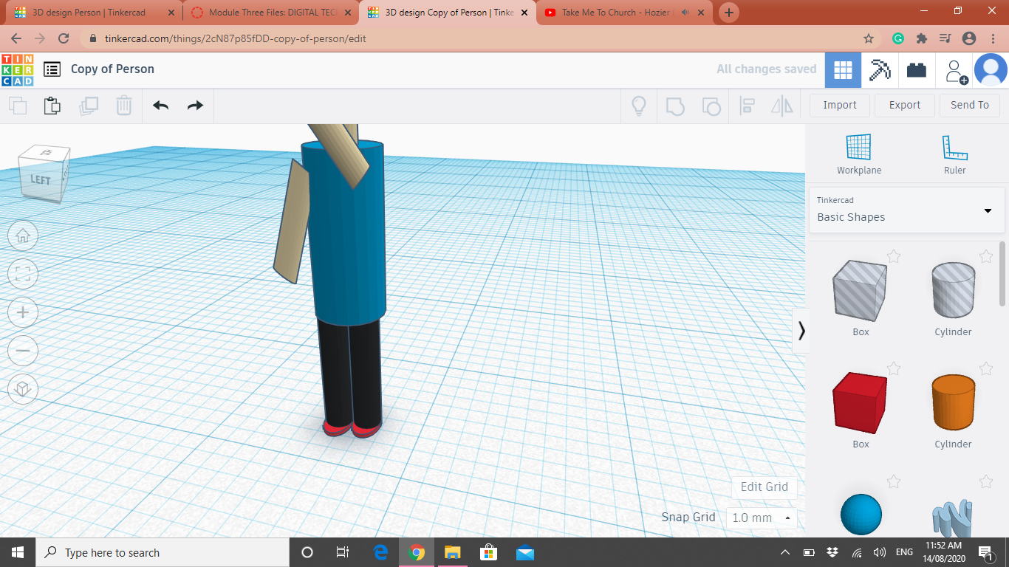Undo the last action
Viewport: 1009px width, 567px height.
pos(161,106)
